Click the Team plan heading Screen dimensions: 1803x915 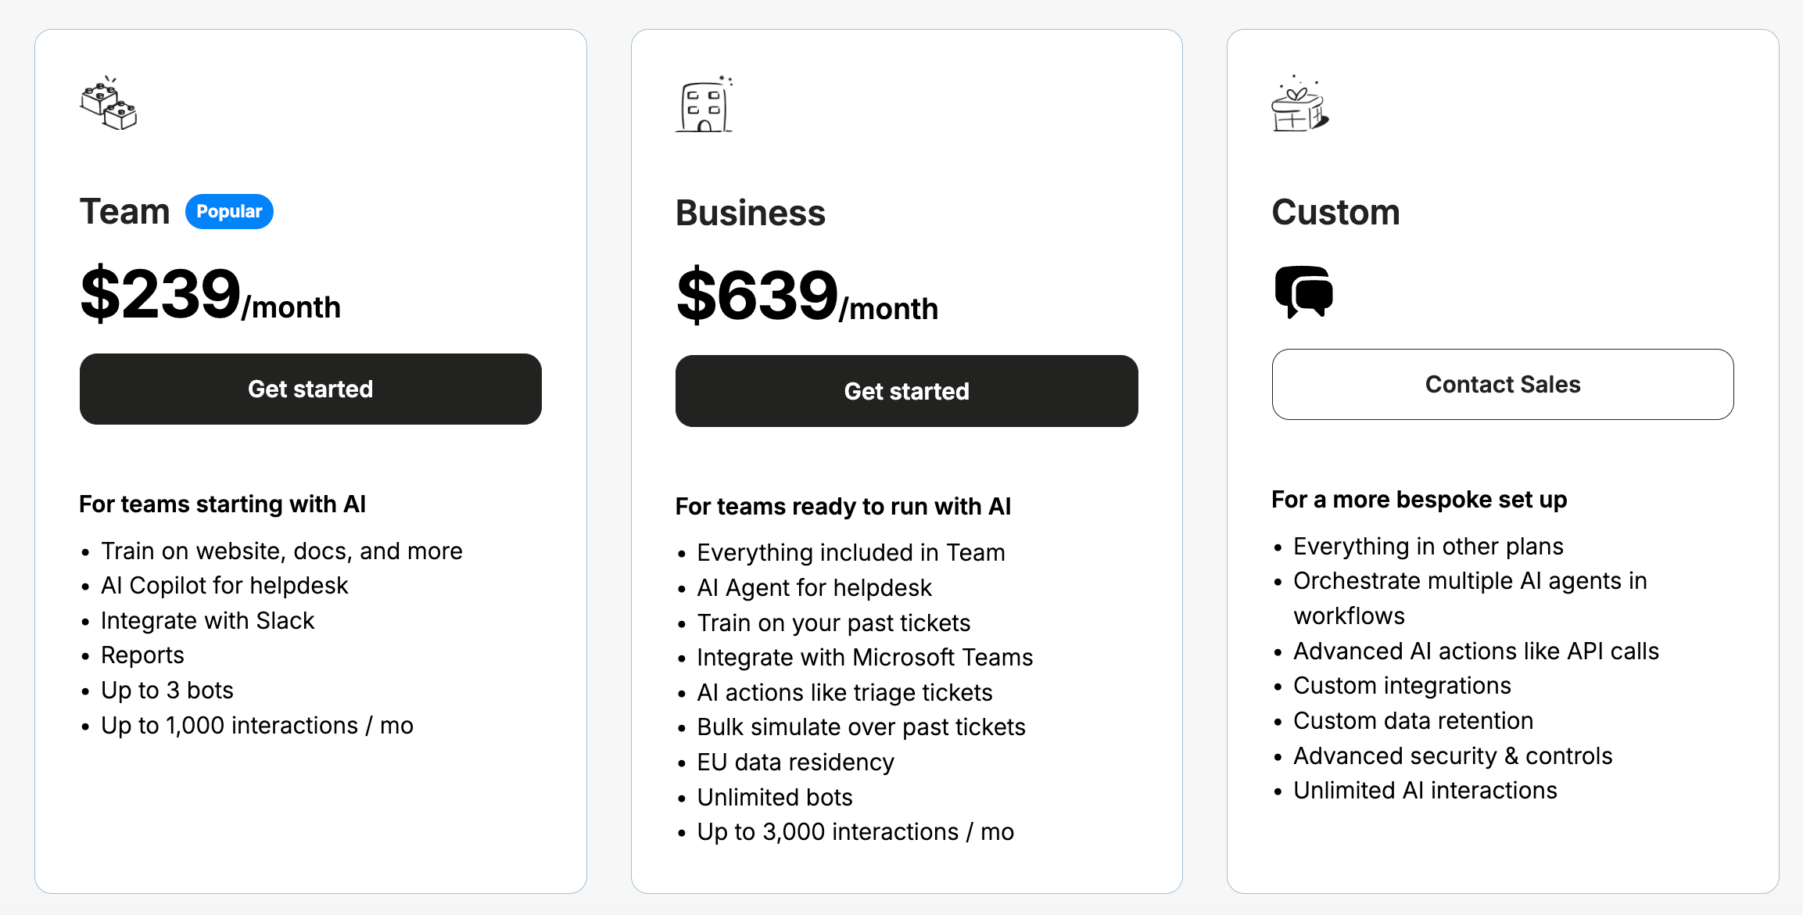tap(125, 210)
